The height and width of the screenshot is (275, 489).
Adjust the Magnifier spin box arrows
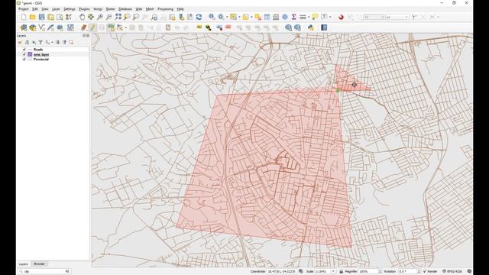pos(380,271)
